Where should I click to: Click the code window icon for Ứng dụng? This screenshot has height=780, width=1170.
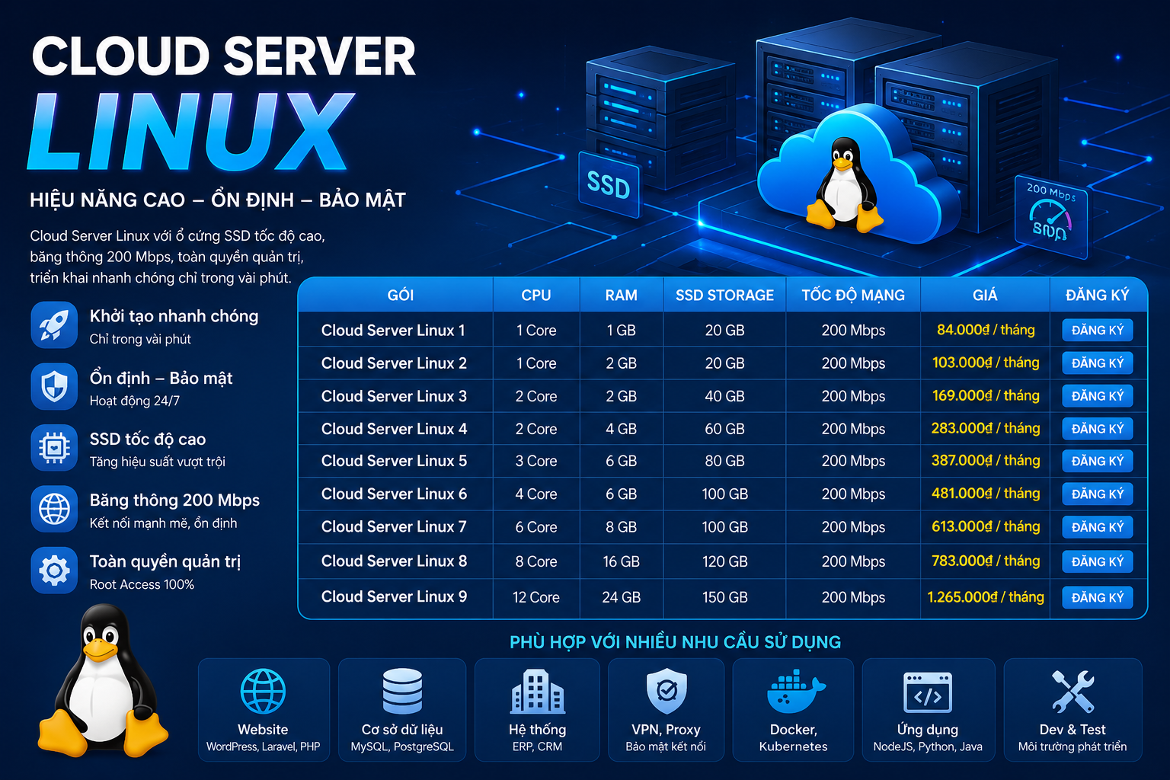(x=927, y=692)
